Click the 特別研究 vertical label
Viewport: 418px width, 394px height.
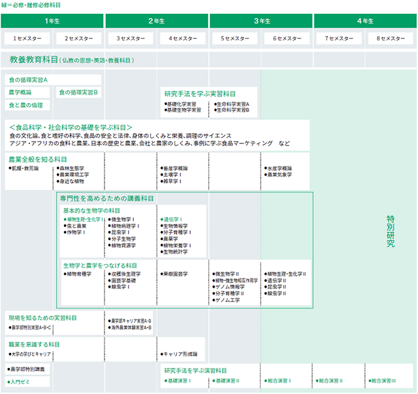391,231
